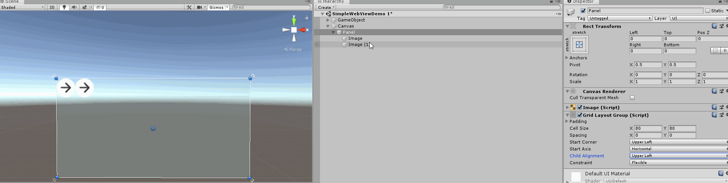The height and width of the screenshot is (183, 728).
Task: Open the stretch anchor presets box
Action: (x=579, y=44)
